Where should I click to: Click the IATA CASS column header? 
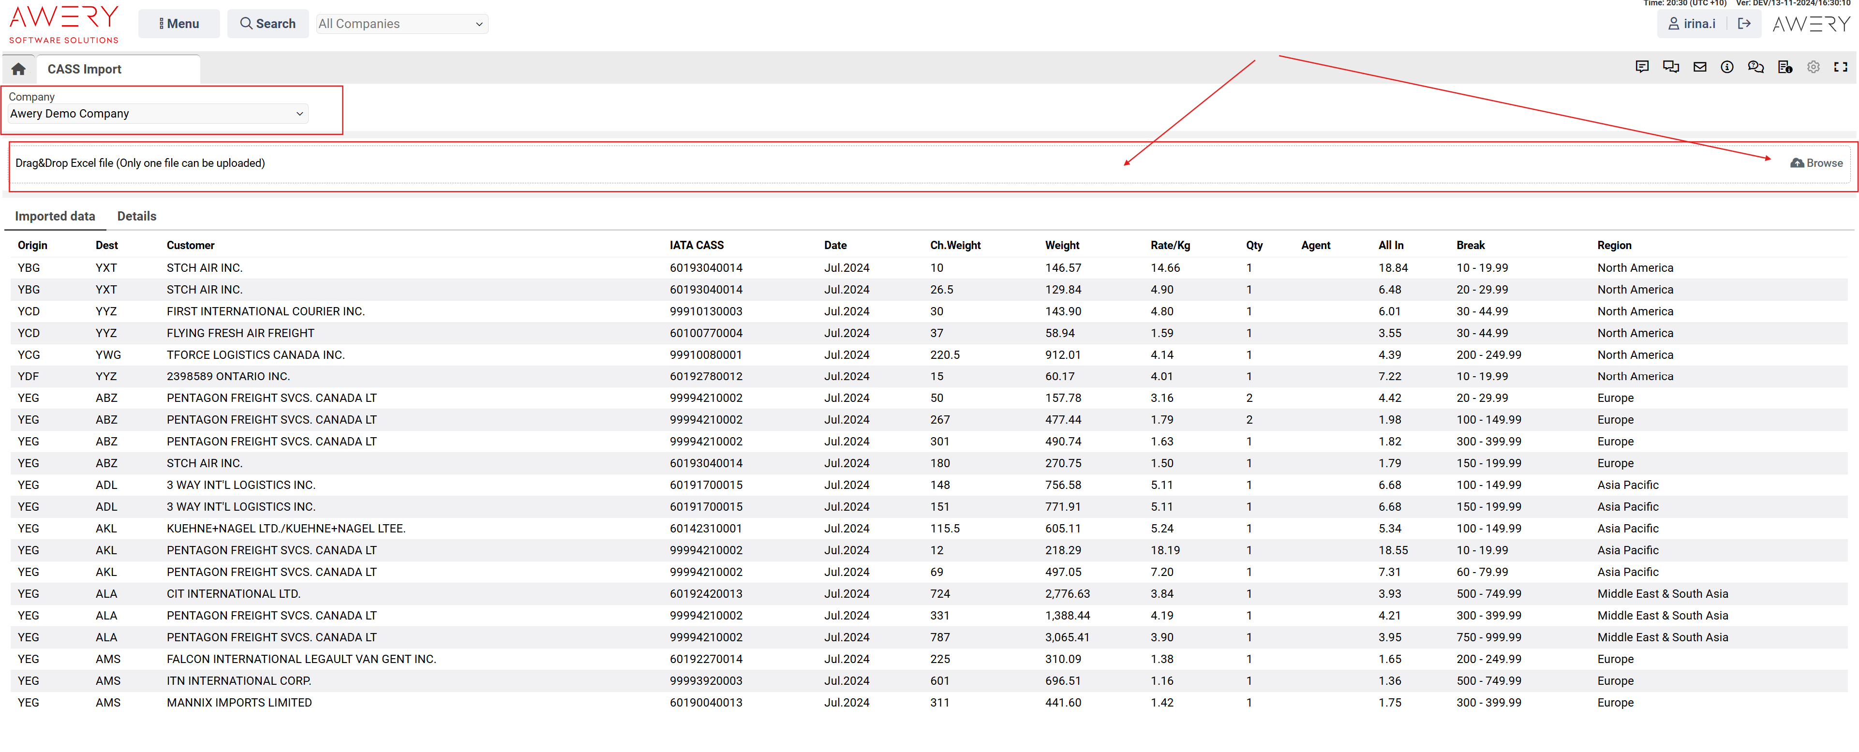[697, 245]
